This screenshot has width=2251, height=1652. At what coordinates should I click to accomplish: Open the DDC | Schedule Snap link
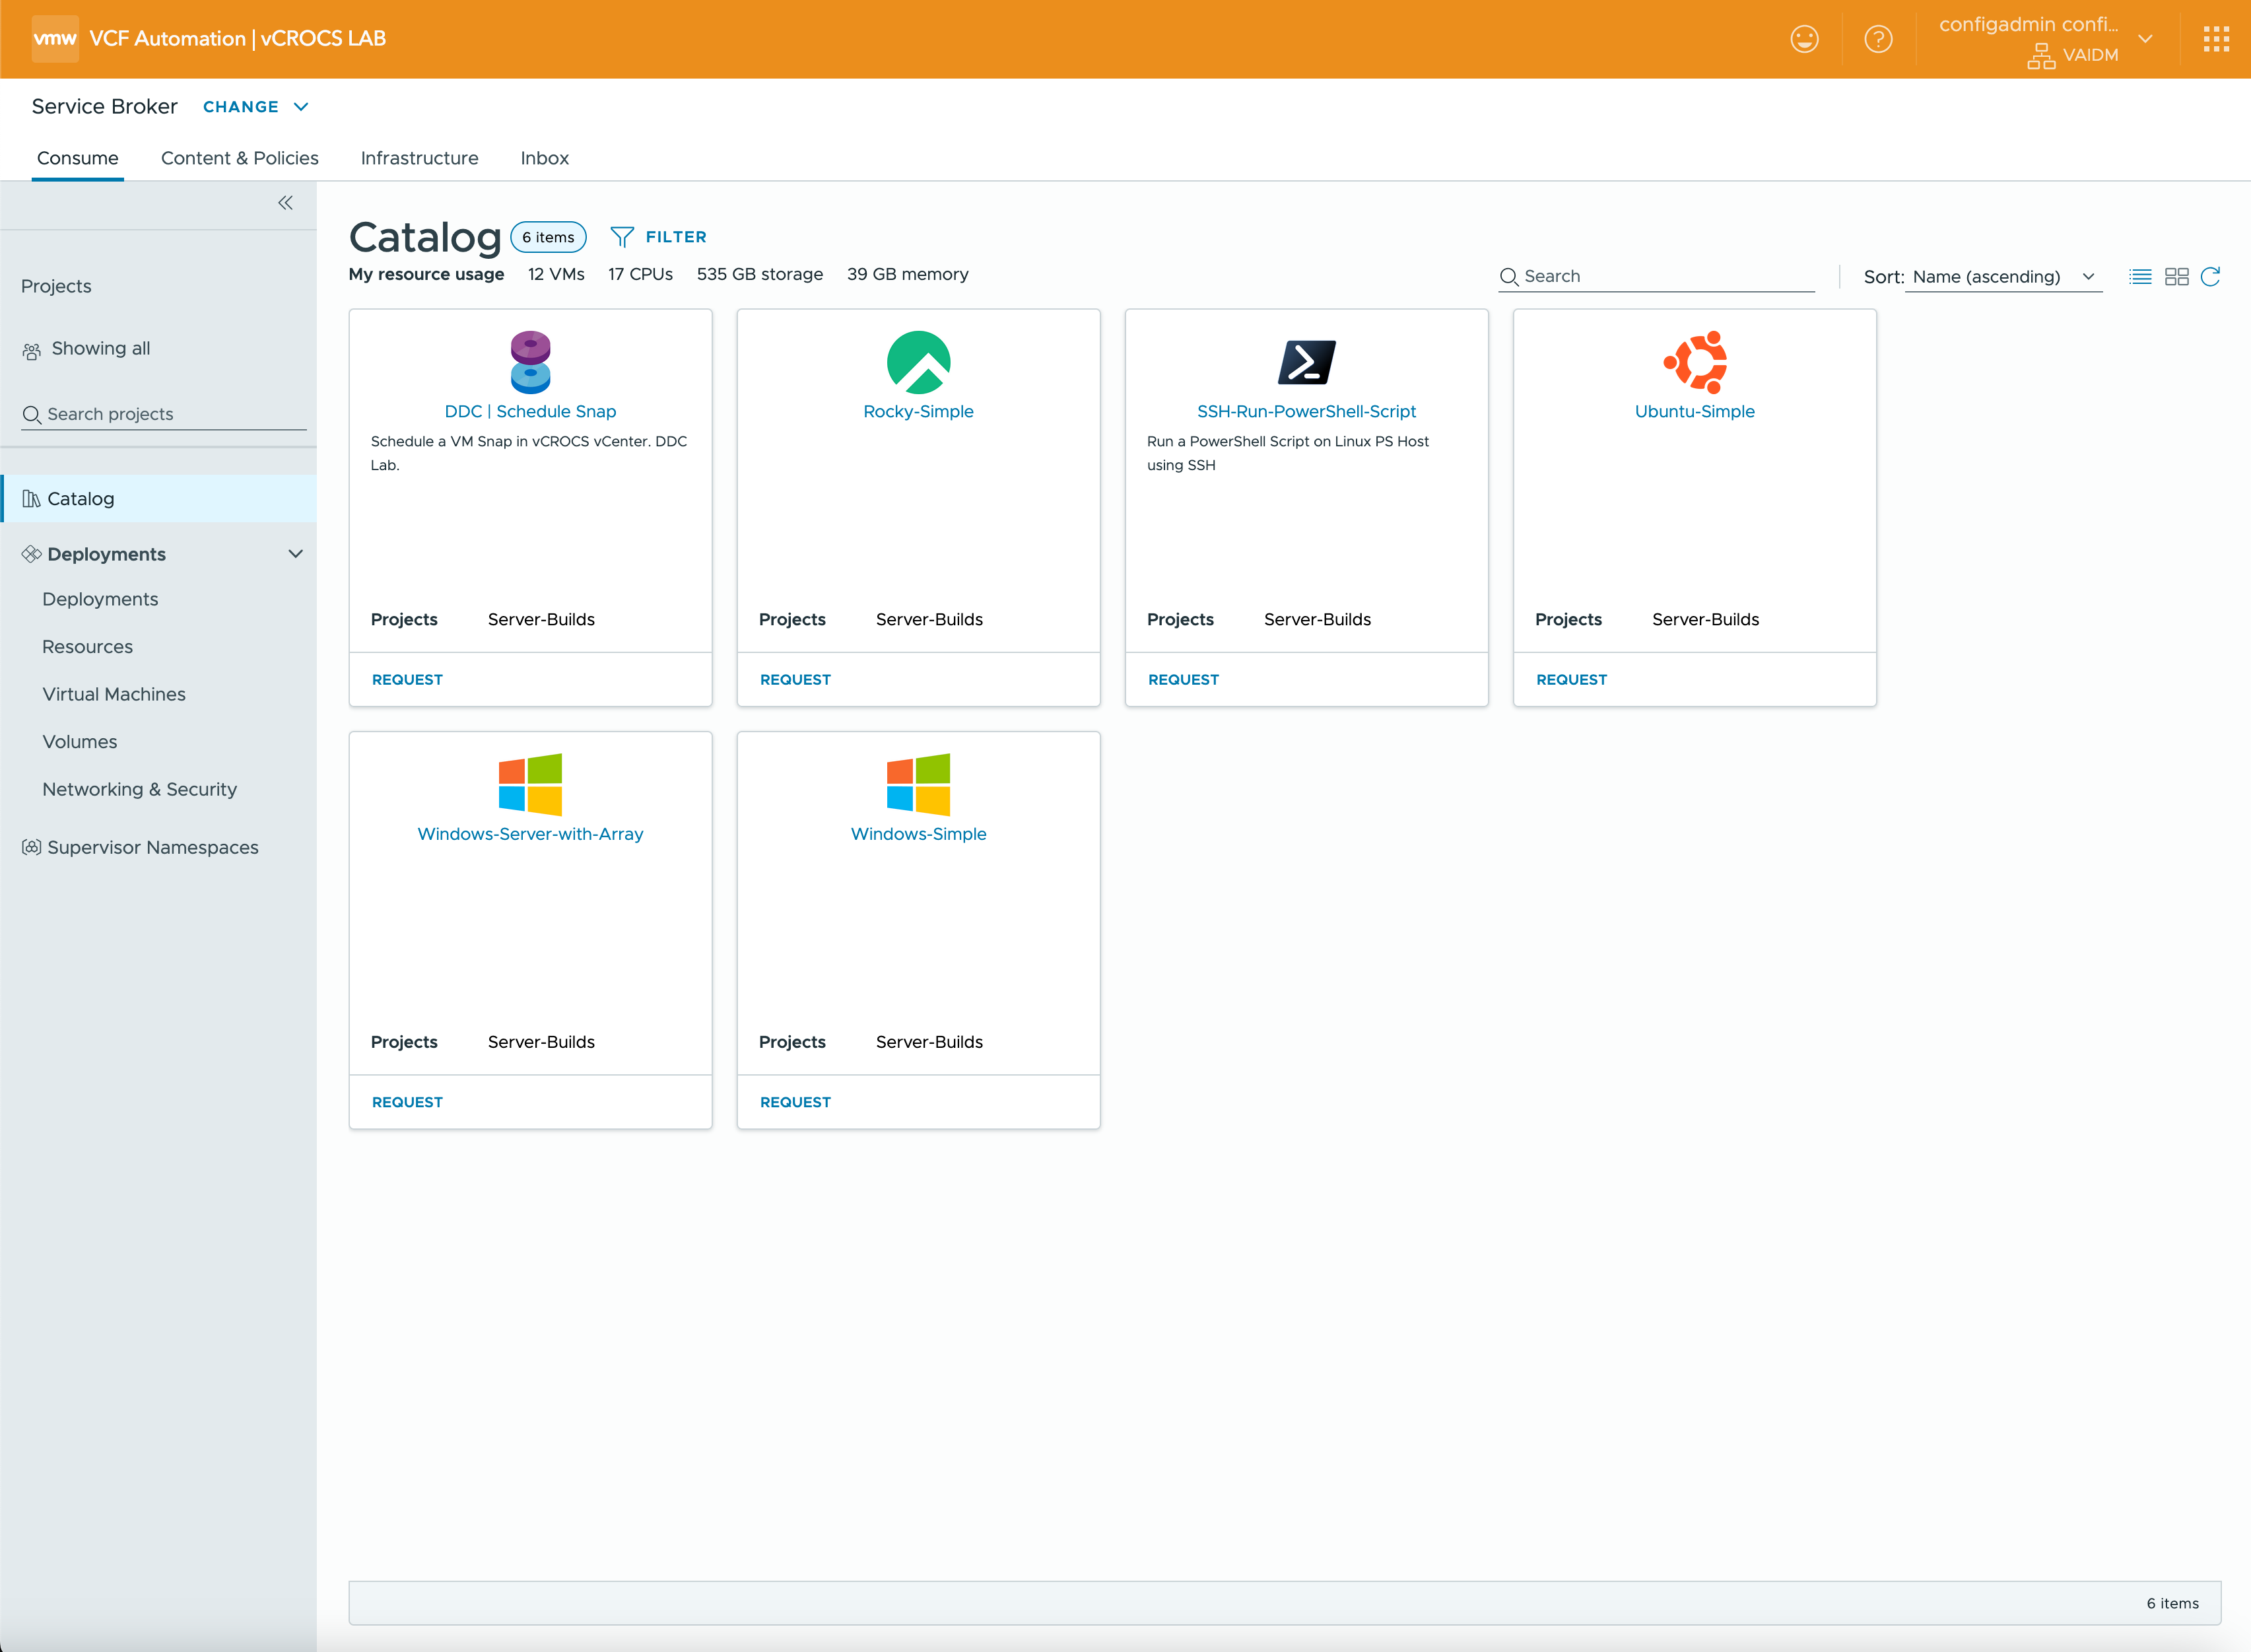click(530, 411)
